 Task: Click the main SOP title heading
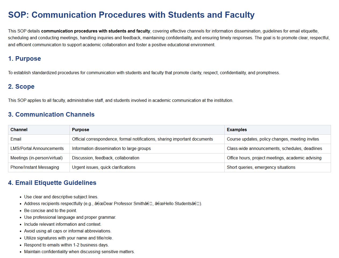131,15
